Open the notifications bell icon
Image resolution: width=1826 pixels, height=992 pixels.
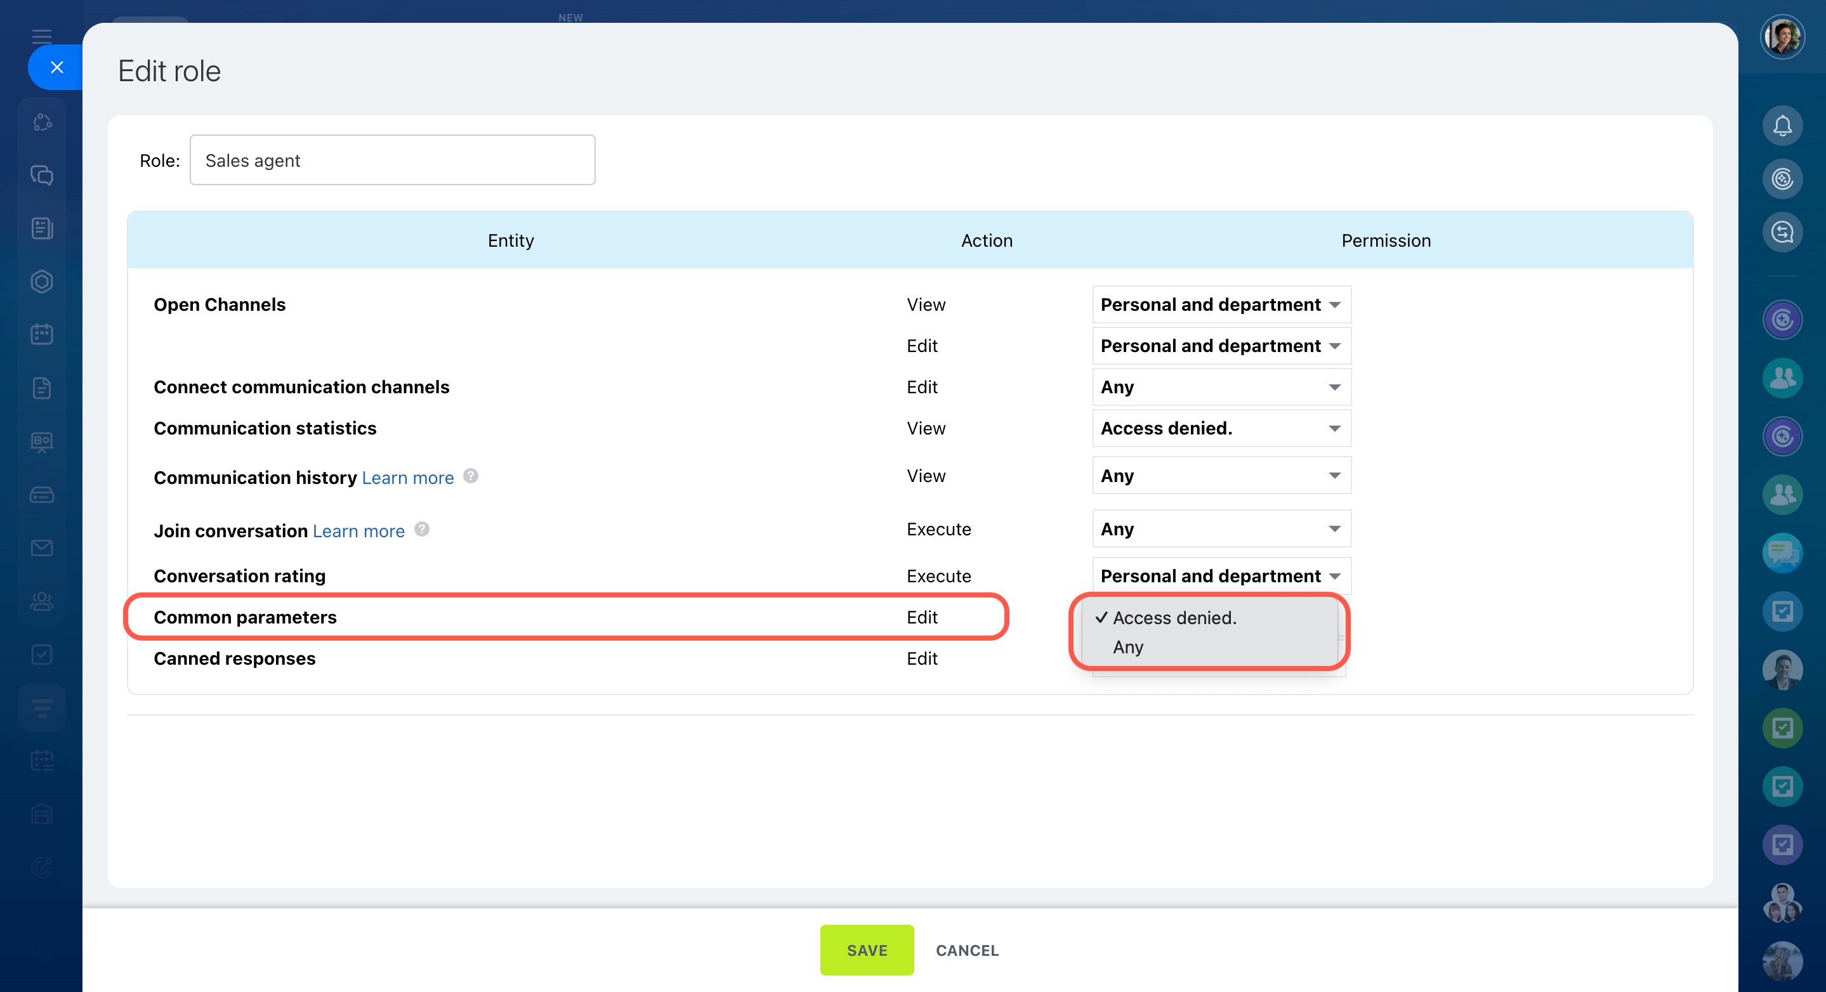(x=1782, y=126)
